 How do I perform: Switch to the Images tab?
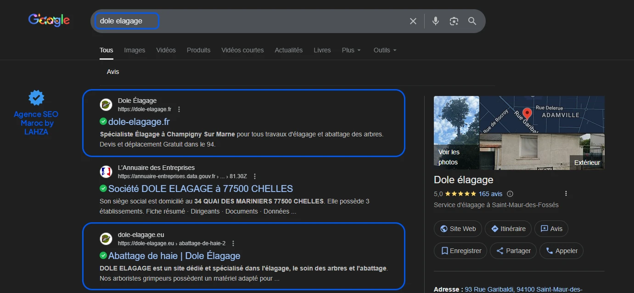pos(135,50)
